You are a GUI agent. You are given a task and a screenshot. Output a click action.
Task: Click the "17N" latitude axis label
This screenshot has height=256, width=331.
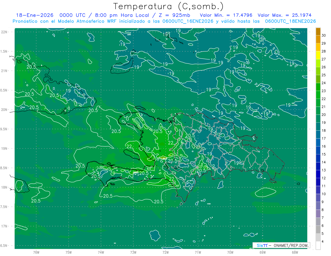pyautogui.click(x=4, y=226)
